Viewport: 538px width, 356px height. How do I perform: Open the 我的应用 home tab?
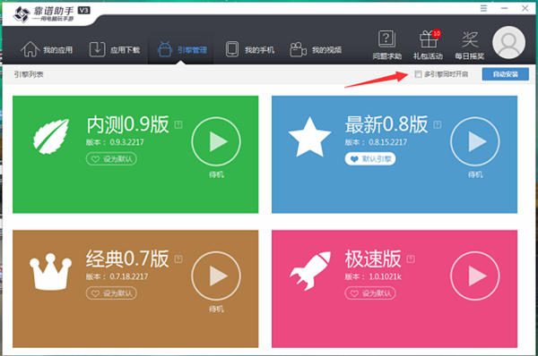47,49
